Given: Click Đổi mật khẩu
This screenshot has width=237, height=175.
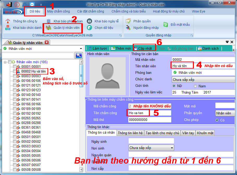Looking at the screenshot, I should click(x=177, y=24).
